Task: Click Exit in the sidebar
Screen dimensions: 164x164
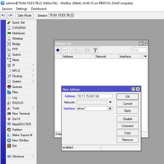Action: [21, 146]
